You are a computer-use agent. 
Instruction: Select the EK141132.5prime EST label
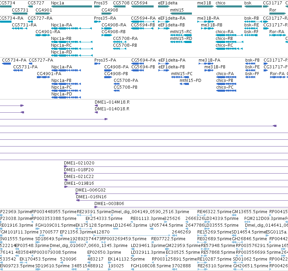[x=126, y=259]
